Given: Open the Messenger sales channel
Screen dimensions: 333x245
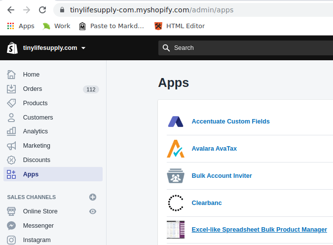Looking at the screenshot, I should tap(38, 226).
